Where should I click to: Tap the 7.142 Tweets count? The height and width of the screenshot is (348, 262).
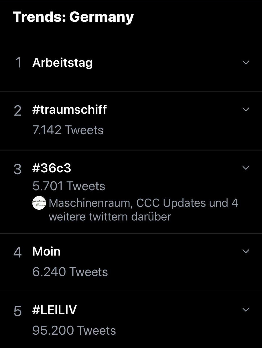tap(68, 130)
